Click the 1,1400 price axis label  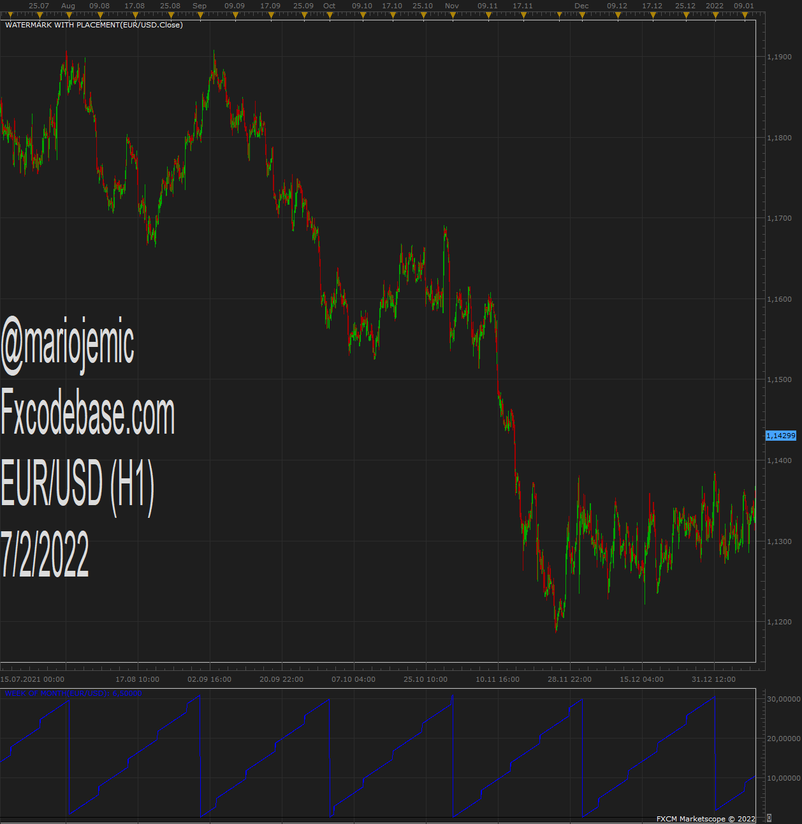tap(779, 460)
